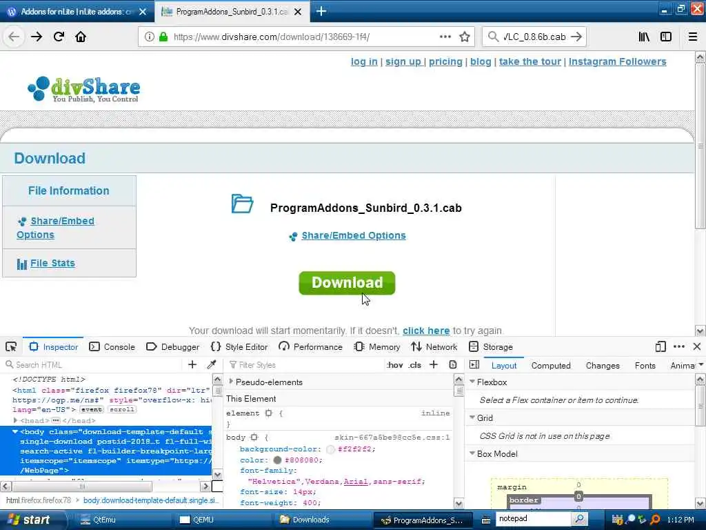Submit search with the arrow in search box

point(576,37)
